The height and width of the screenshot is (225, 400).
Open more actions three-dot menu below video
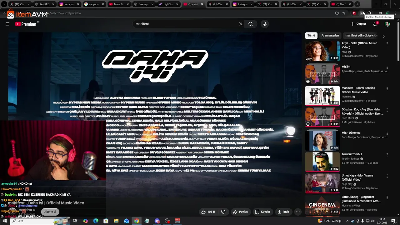298,212
